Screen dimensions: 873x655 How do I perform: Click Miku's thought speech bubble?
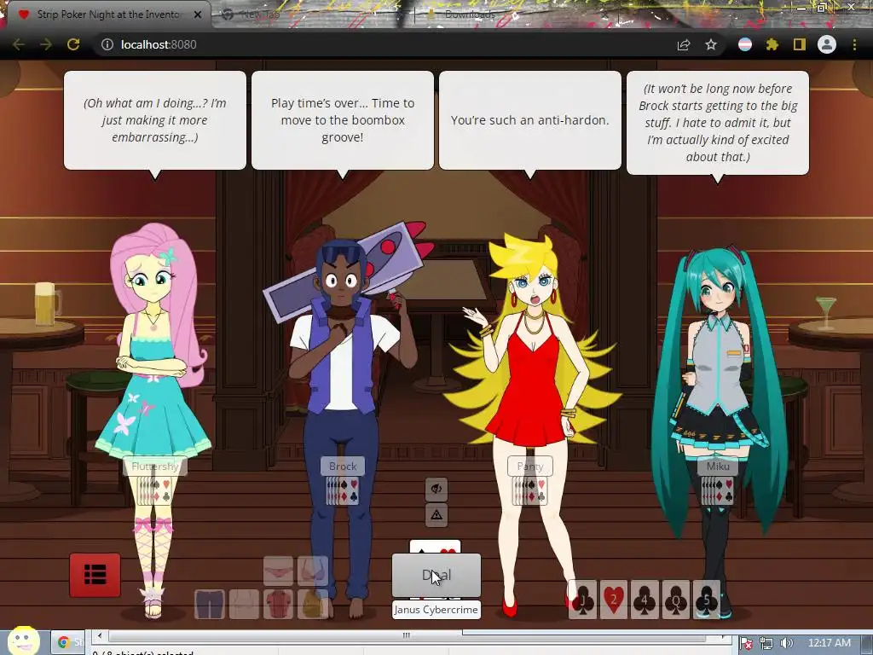718,123
